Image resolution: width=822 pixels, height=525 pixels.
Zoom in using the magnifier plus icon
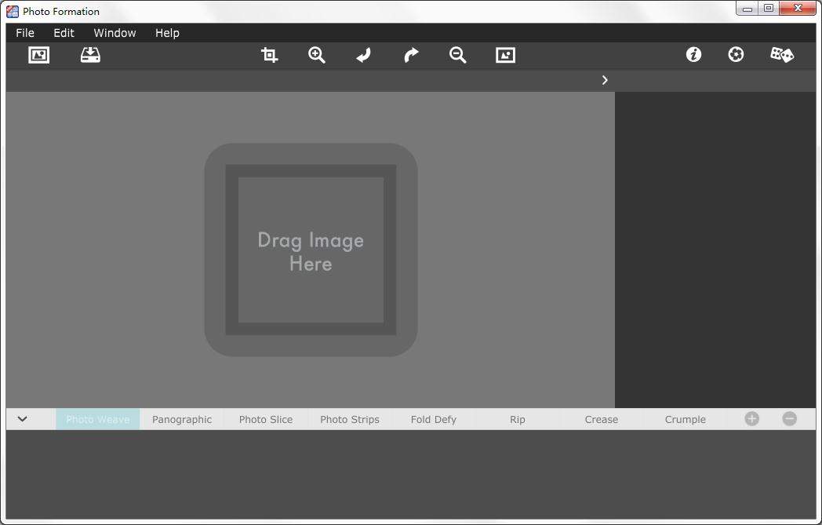[317, 55]
